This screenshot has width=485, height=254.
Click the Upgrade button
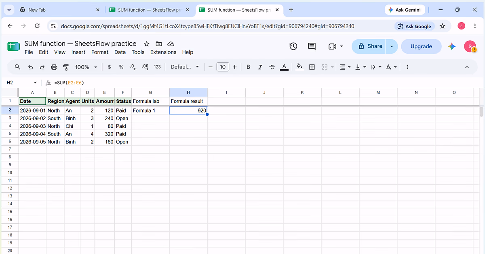click(421, 46)
